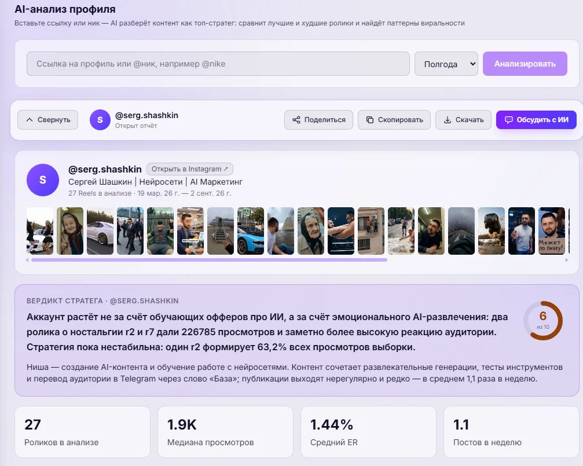The height and width of the screenshot is (466, 583).
Task: Click the 1.44% Средний ER card
Action: point(368,432)
